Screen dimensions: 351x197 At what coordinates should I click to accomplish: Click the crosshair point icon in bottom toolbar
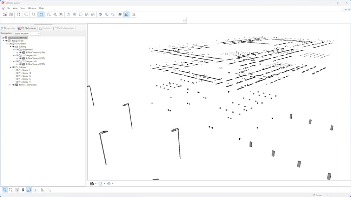point(49,190)
